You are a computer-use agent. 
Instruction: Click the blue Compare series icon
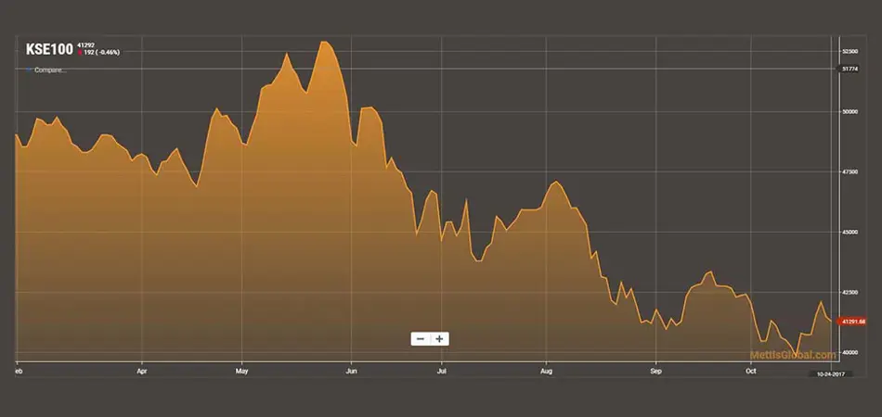coord(29,69)
